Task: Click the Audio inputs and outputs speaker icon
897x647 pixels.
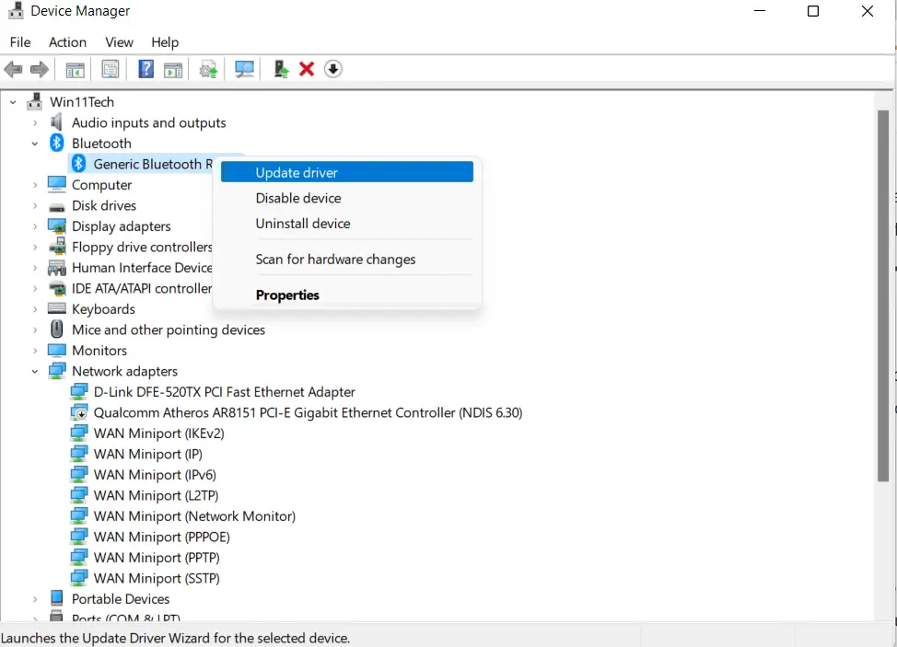Action: (x=56, y=122)
